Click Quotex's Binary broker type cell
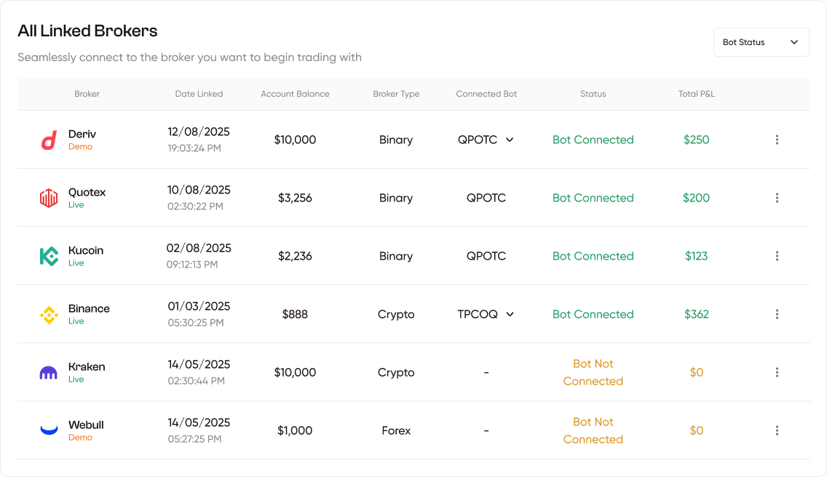 tap(396, 199)
